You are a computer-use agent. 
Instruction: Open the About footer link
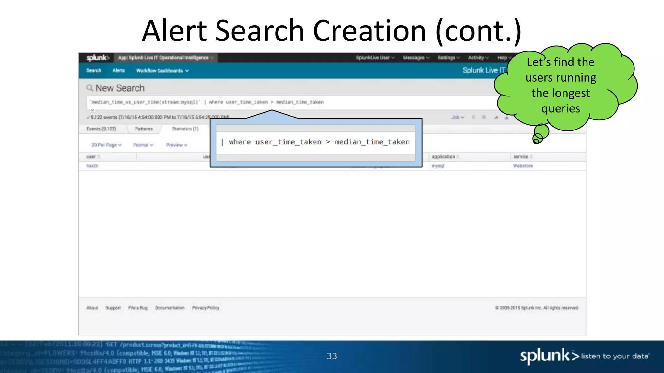coord(92,308)
